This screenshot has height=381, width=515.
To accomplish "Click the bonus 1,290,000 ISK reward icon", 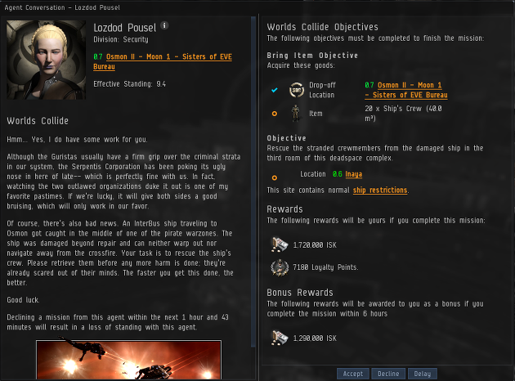I will click(280, 338).
